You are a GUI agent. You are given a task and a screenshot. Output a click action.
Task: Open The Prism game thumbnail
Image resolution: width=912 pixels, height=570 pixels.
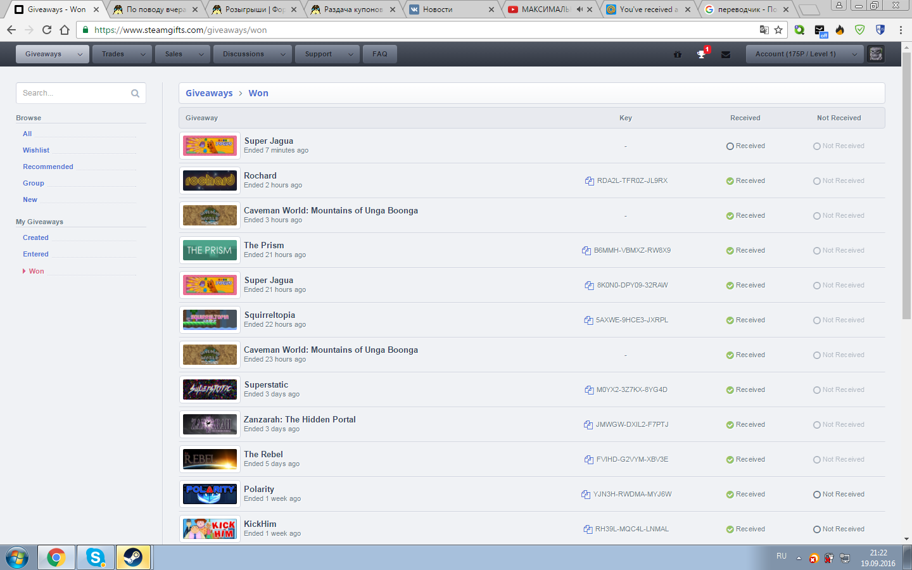click(x=210, y=251)
